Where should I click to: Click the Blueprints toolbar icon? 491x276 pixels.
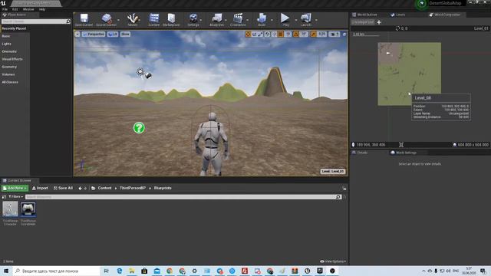coord(216,20)
